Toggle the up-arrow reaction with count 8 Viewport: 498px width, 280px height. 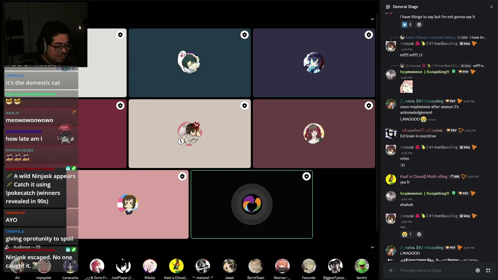pyautogui.click(x=407, y=24)
